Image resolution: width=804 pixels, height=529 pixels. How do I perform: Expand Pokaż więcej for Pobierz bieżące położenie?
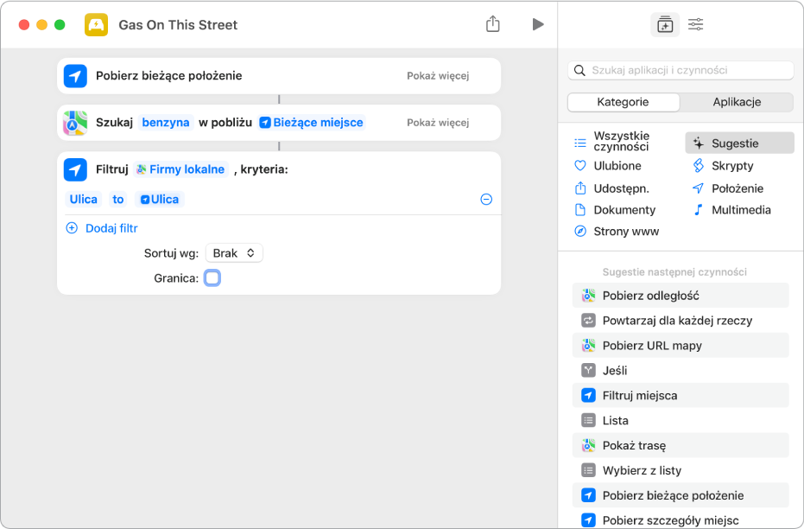point(438,76)
